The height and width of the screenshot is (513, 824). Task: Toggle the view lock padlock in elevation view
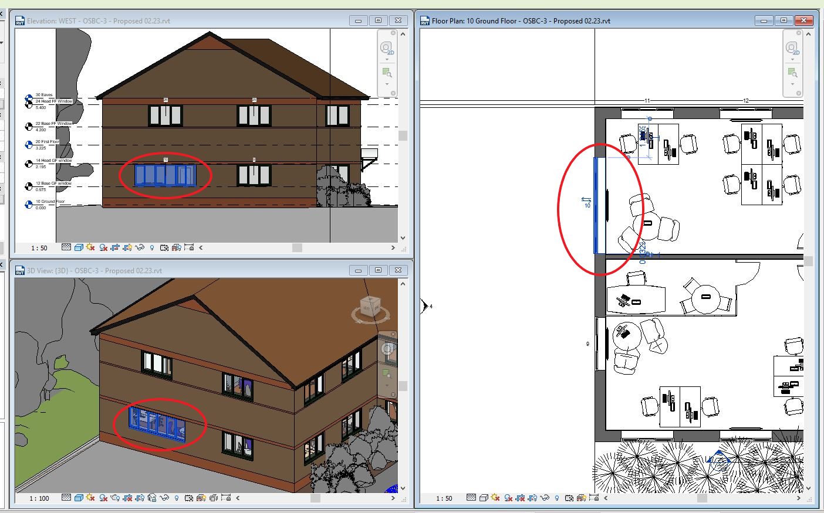[189, 247]
